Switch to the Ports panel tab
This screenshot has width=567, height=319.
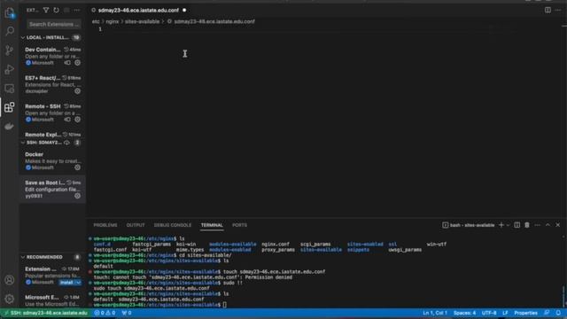click(x=239, y=225)
